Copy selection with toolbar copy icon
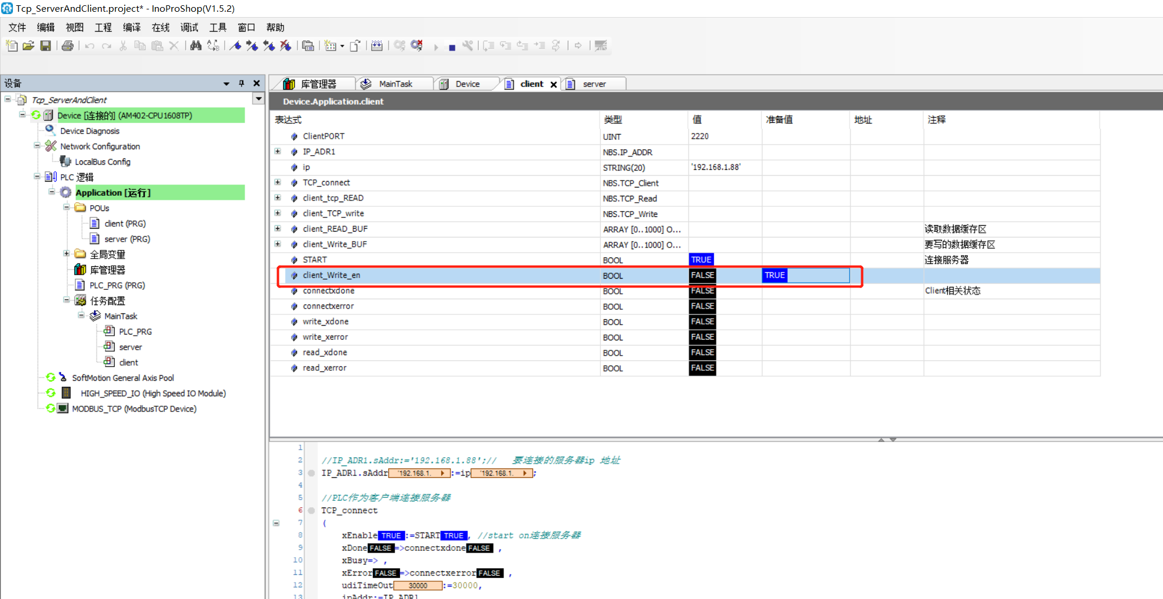 pos(140,46)
